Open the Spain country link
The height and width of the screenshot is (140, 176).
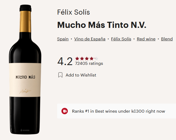(x=63, y=39)
